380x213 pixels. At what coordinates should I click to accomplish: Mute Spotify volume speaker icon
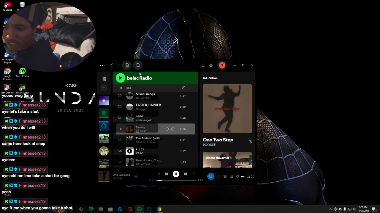click(237, 176)
